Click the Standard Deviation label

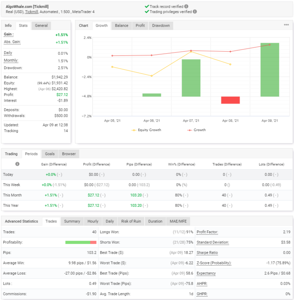coord(213,242)
